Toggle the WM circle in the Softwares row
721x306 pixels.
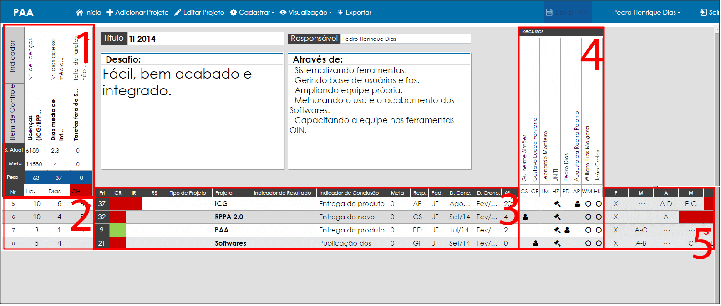588,243
